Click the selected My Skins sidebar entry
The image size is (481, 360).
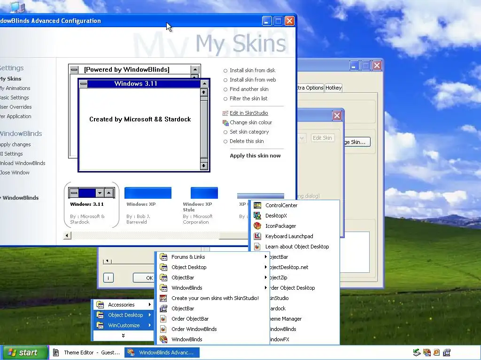click(11, 79)
